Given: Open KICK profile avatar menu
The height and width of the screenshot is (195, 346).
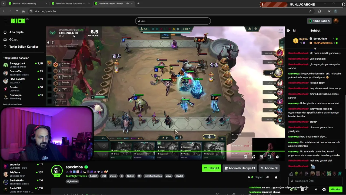Looking at the screenshot, I should click(x=336, y=21).
